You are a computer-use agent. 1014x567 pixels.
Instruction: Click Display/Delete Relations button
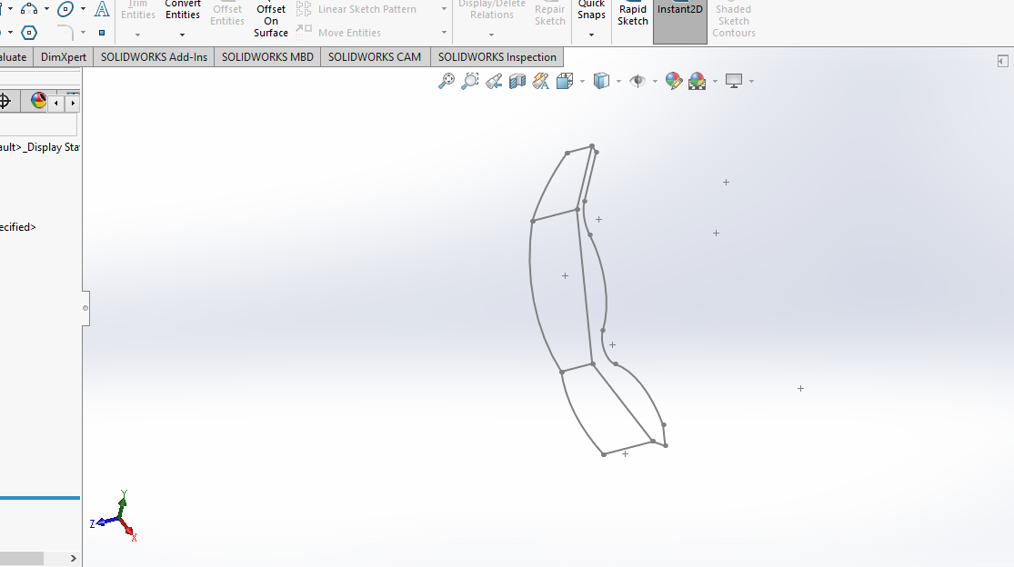point(491,10)
